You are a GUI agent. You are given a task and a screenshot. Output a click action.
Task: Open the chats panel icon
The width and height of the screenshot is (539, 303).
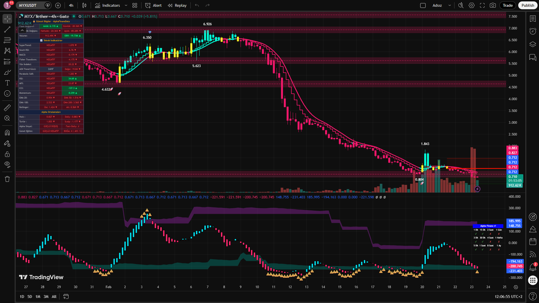pyautogui.click(x=532, y=57)
